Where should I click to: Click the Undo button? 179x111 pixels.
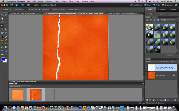click(148, 5)
